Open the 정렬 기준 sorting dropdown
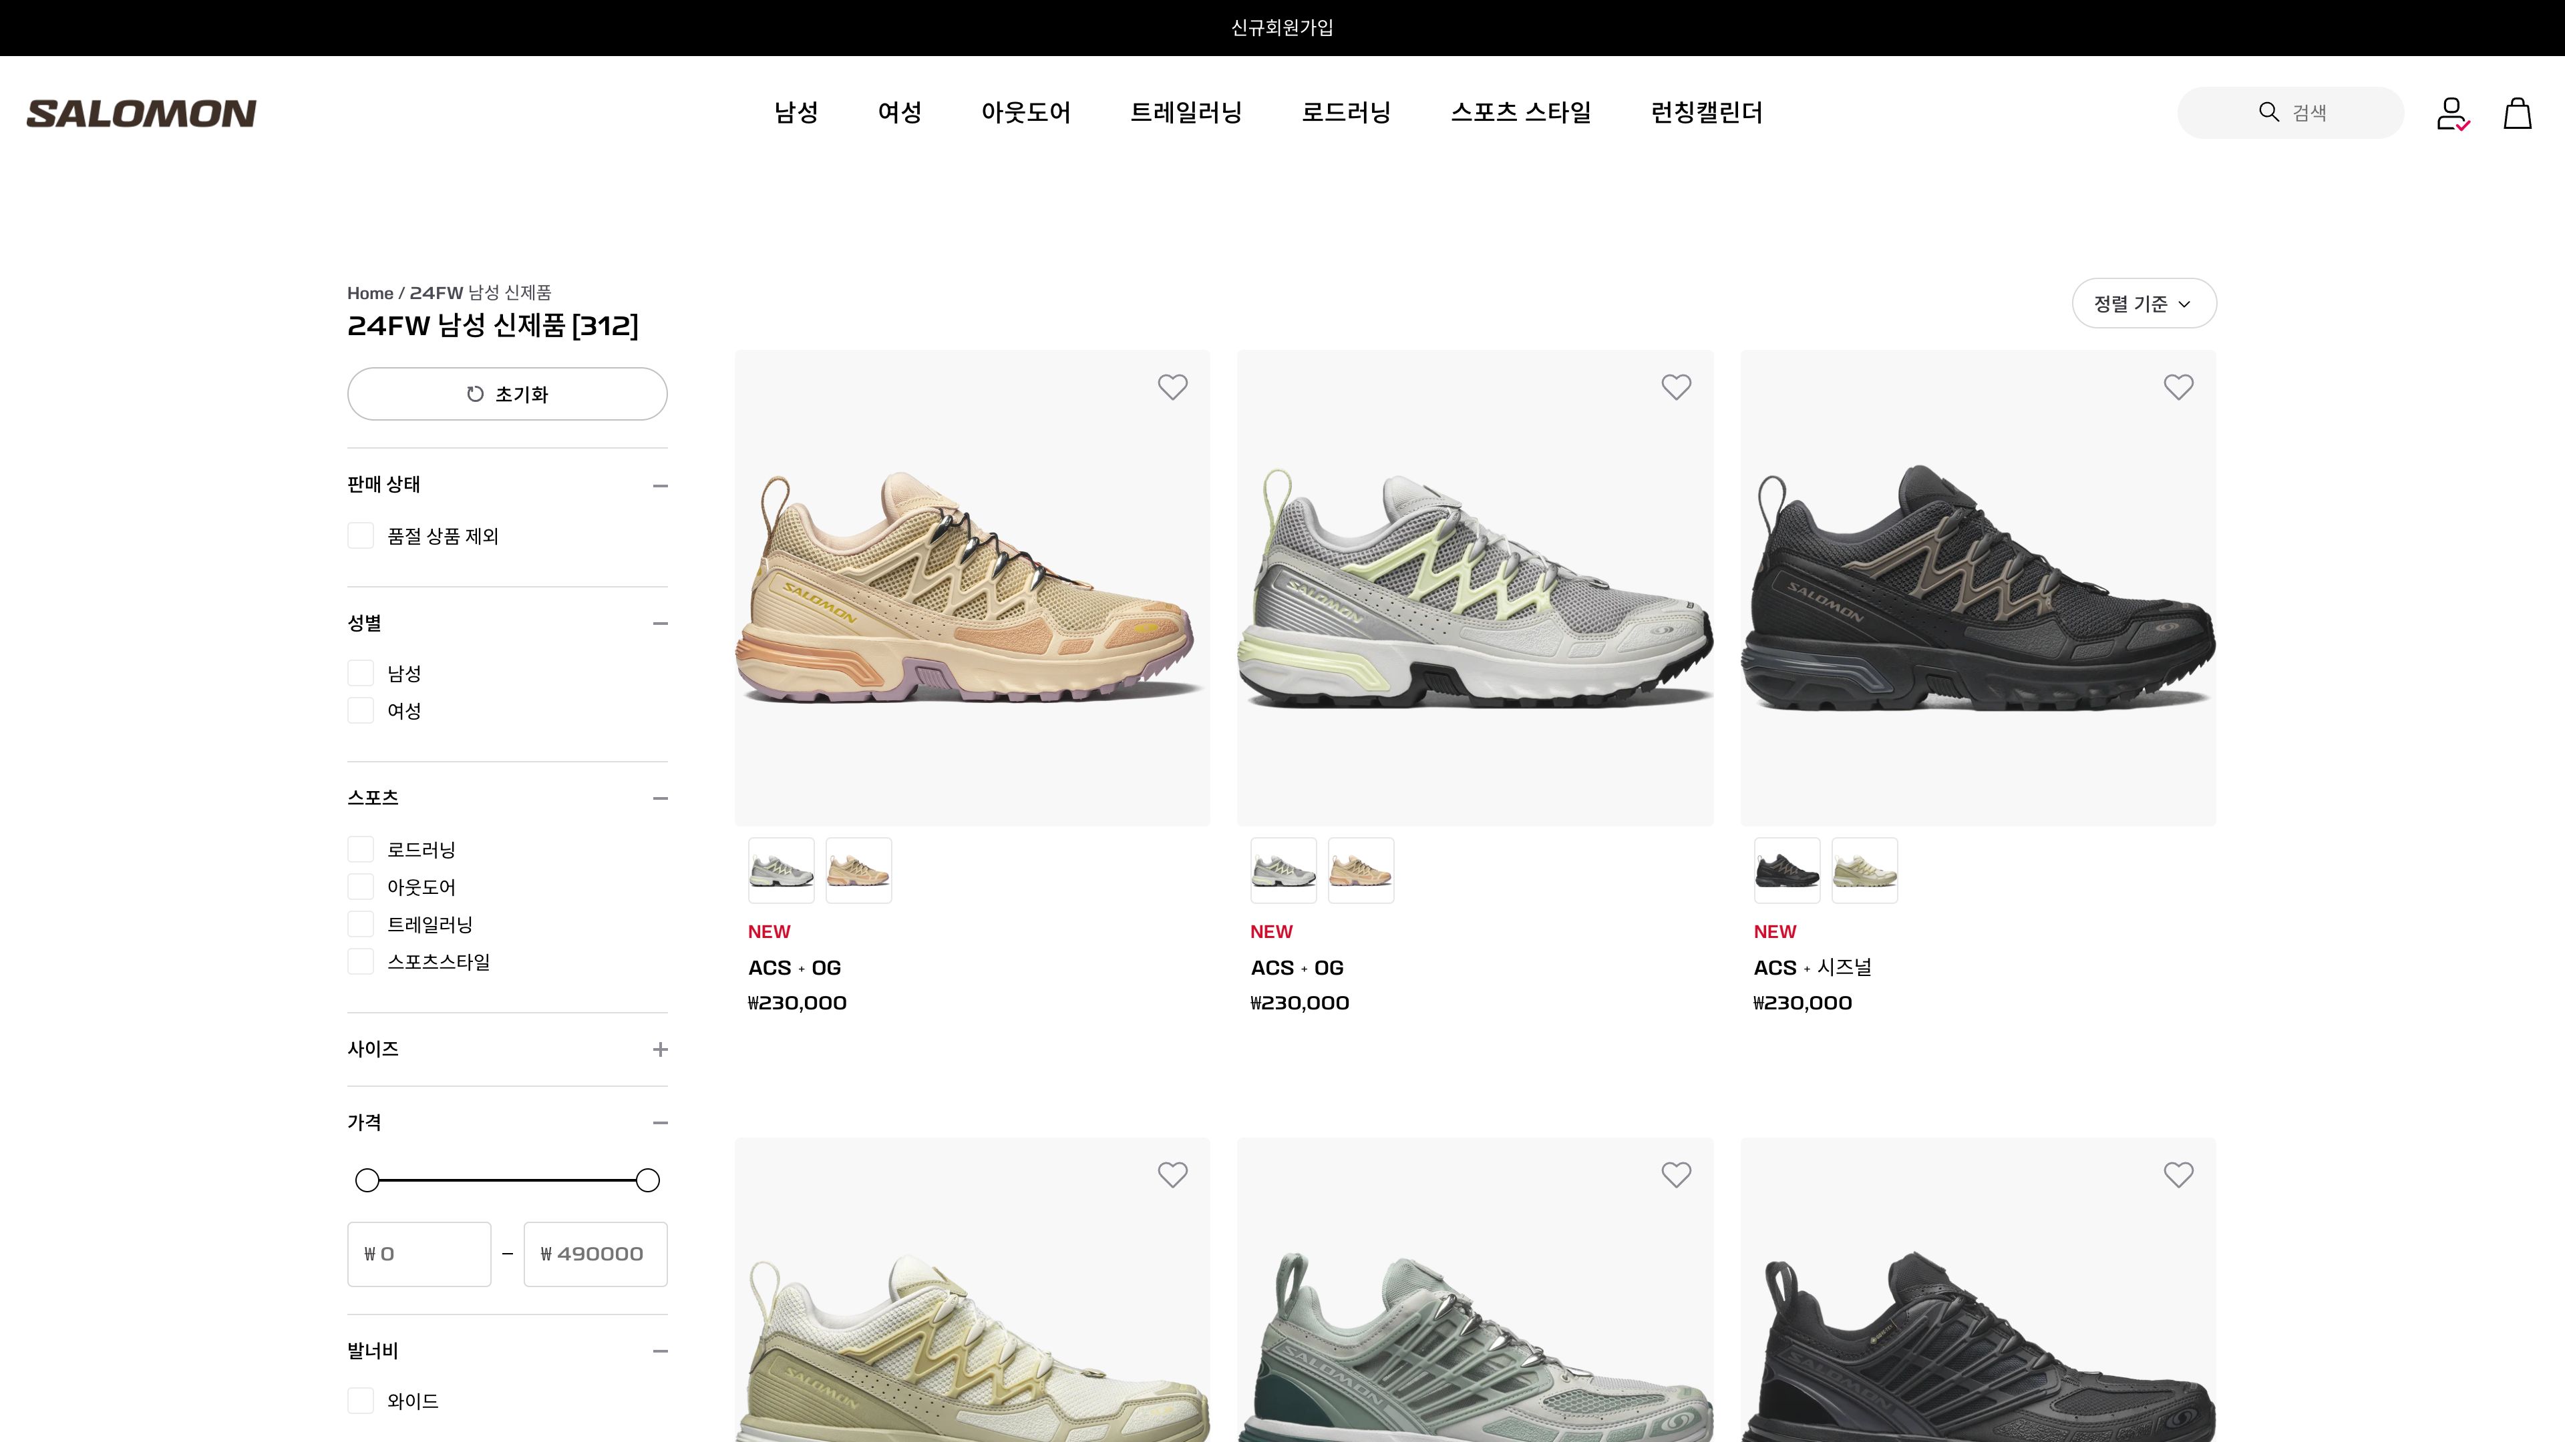This screenshot has height=1442, width=2565. pos(2143,302)
